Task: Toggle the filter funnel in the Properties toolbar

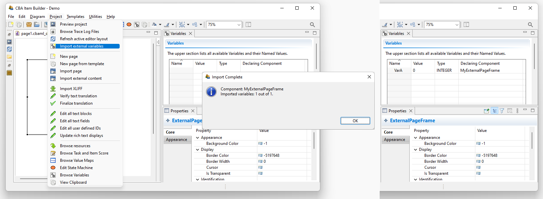Action: click(502, 111)
